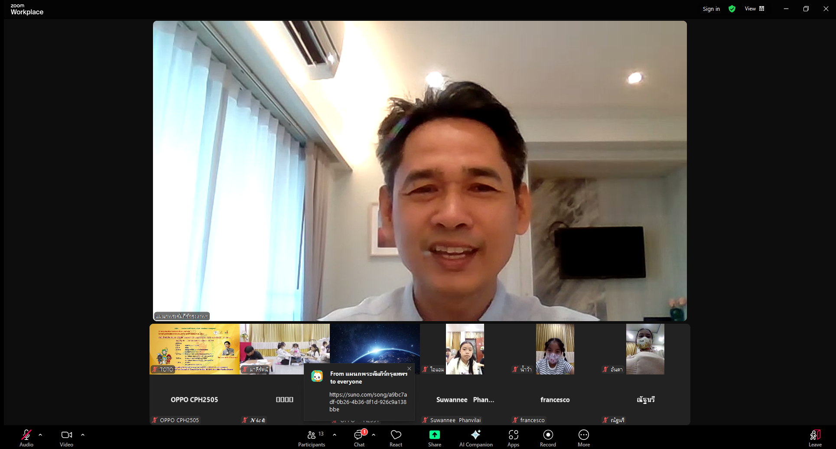This screenshot has height=449, width=836.
Task: Open the Chat panel
Action: click(359, 438)
